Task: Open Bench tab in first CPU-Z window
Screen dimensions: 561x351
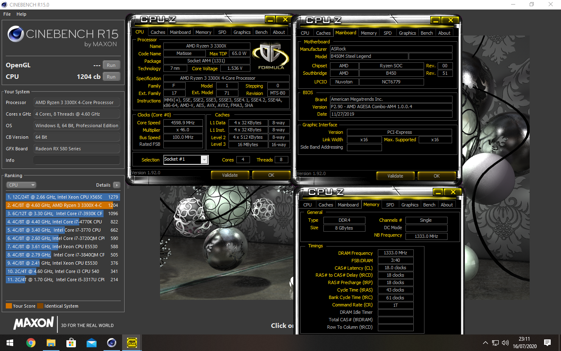Action: pyautogui.click(x=262, y=32)
